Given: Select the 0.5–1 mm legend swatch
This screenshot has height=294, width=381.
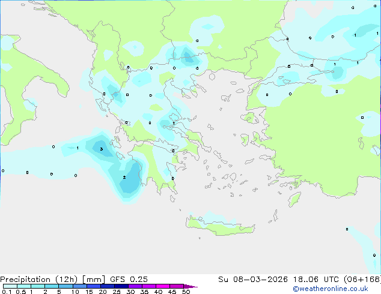Looking at the screenshot, I should (24, 286).
